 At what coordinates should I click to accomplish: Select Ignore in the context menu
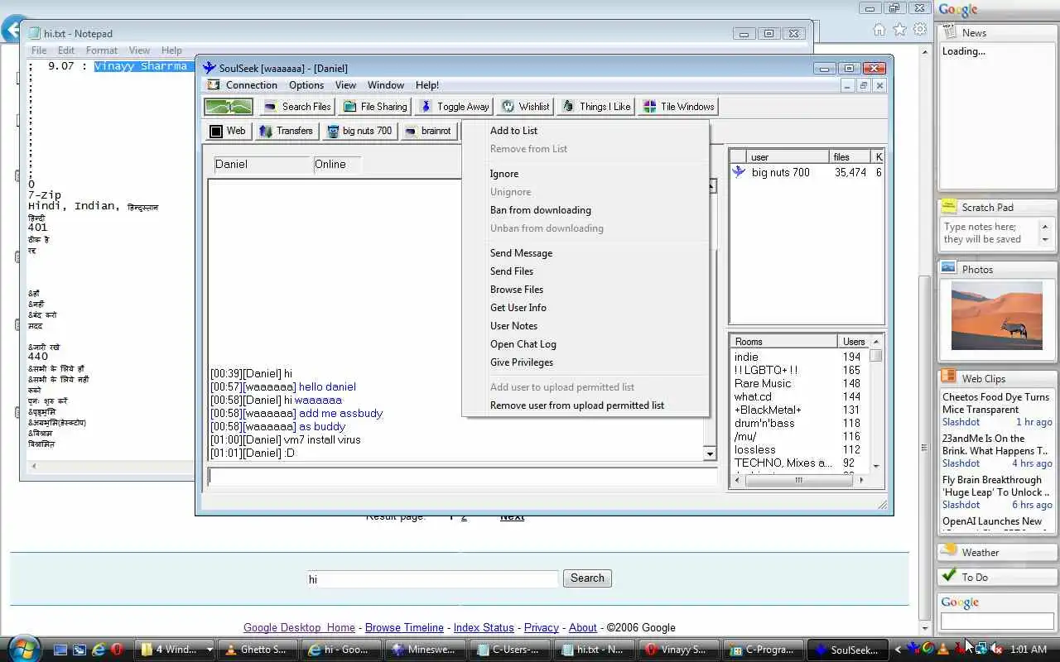coord(504,174)
